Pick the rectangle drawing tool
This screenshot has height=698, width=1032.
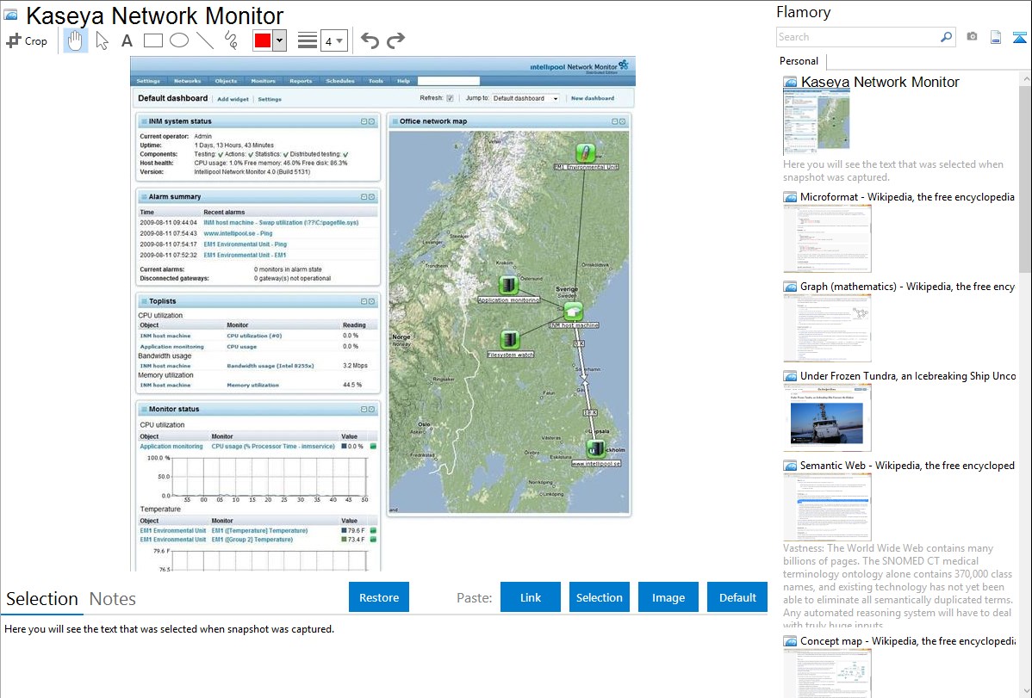point(152,40)
